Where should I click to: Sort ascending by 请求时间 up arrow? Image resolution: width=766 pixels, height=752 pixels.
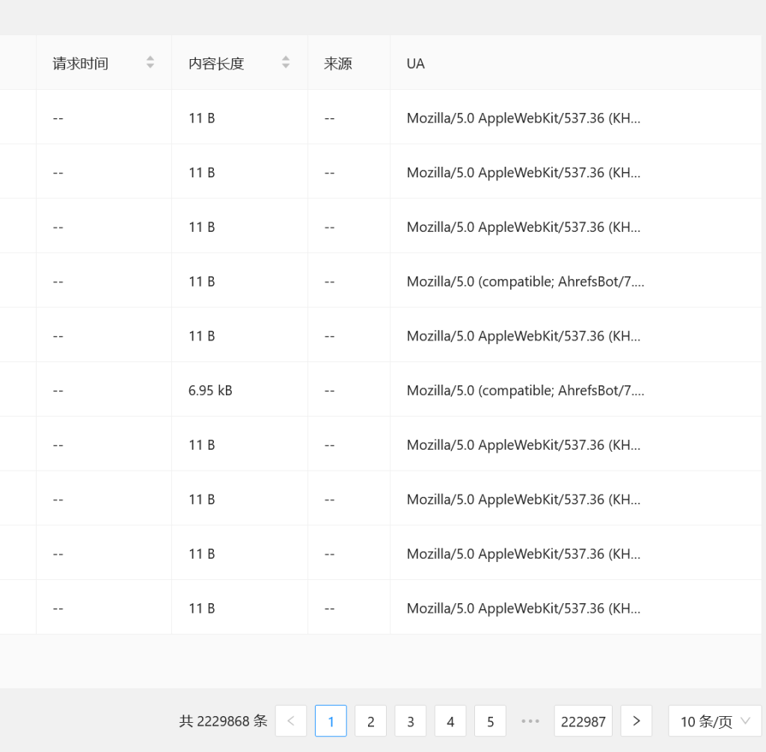(x=150, y=58)
